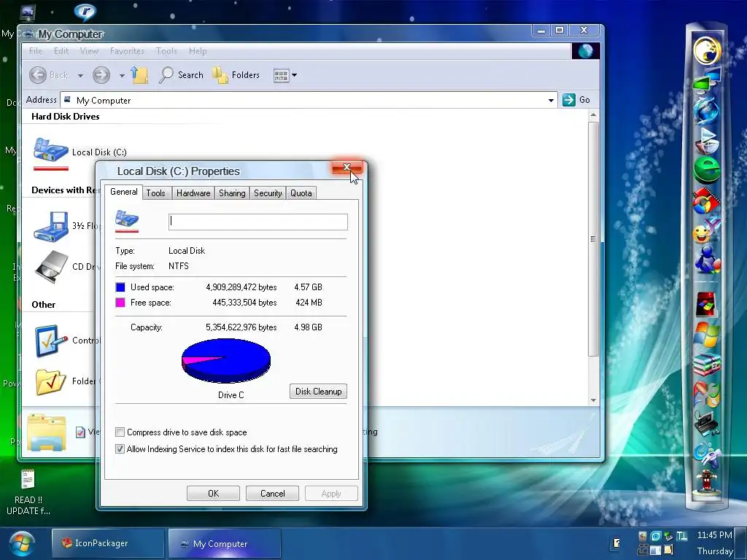The image size is (747, 560).
Task: Click the scroll up arrow in My Computer
Action: [593, 115]
